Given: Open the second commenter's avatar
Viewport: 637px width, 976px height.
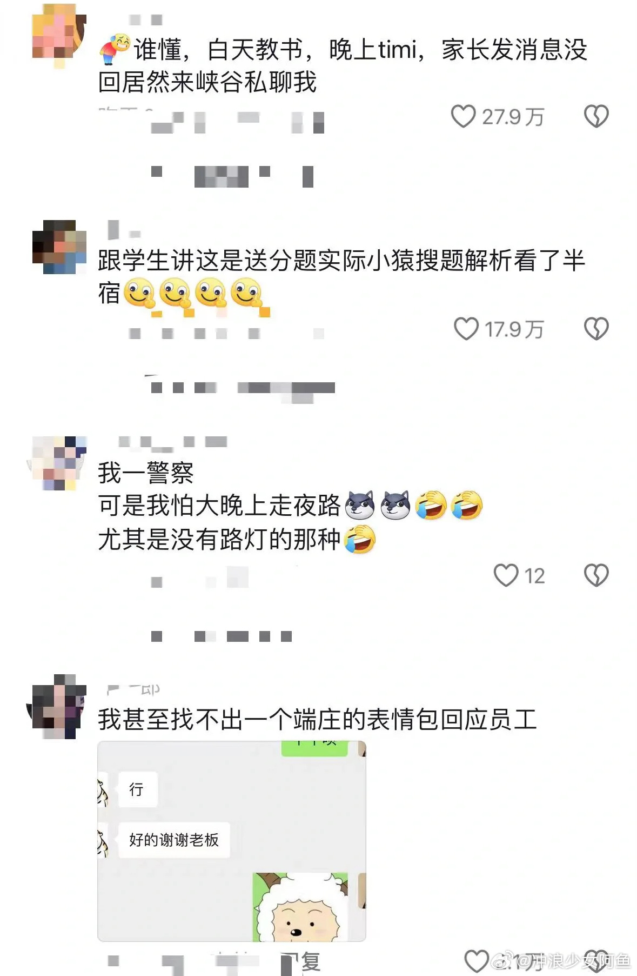Looking at the screenshot, I should pos(58,246).
